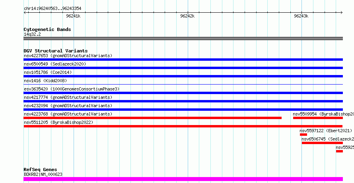Click the red nsv5511205 variant bar
354x183 pixels.
tap(183, 126)
